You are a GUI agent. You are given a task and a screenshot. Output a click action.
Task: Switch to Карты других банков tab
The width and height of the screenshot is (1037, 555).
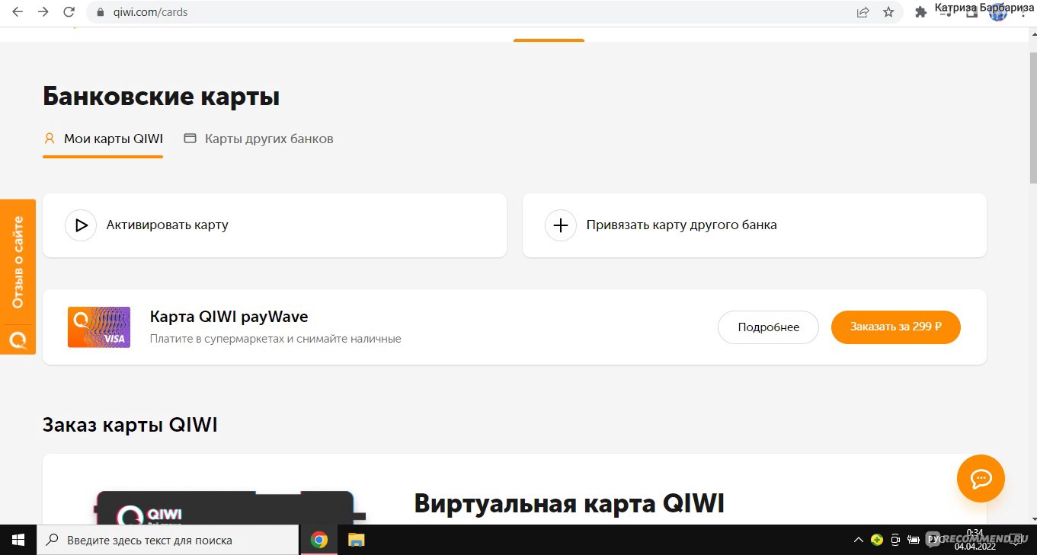pos(259,139)
